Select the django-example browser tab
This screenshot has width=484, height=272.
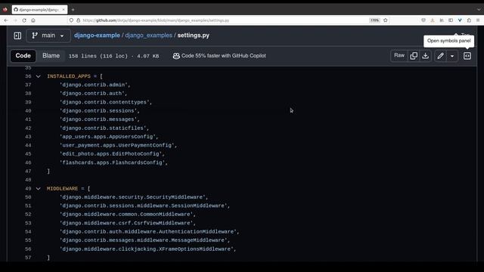coord(39,10)
